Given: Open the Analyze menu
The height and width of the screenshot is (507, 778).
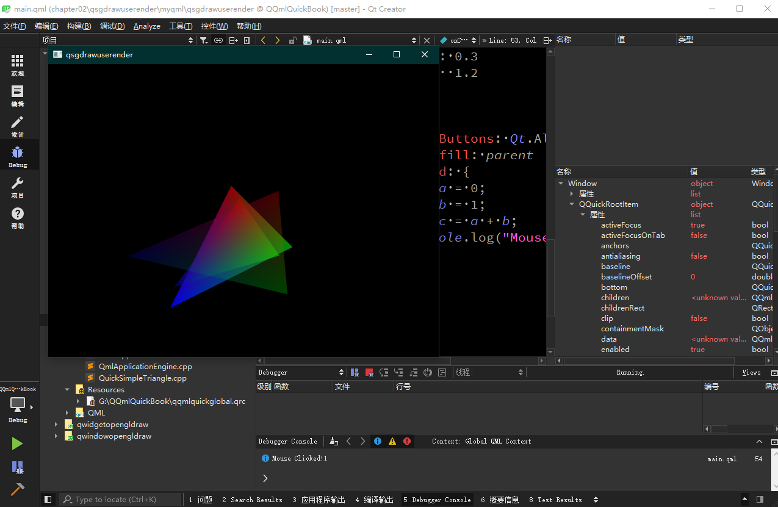Looking at the screenshot, I should click(146, 26).
